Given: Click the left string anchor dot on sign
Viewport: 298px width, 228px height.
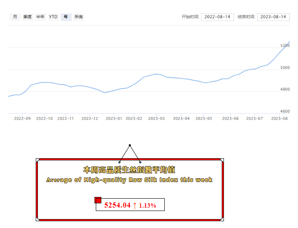Looking at the screenshot, I should click(120, 162).
